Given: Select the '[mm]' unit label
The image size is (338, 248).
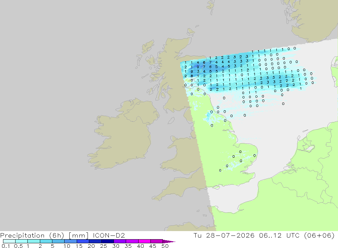Looking at the screenshot, I should click(x=78, y=235).
